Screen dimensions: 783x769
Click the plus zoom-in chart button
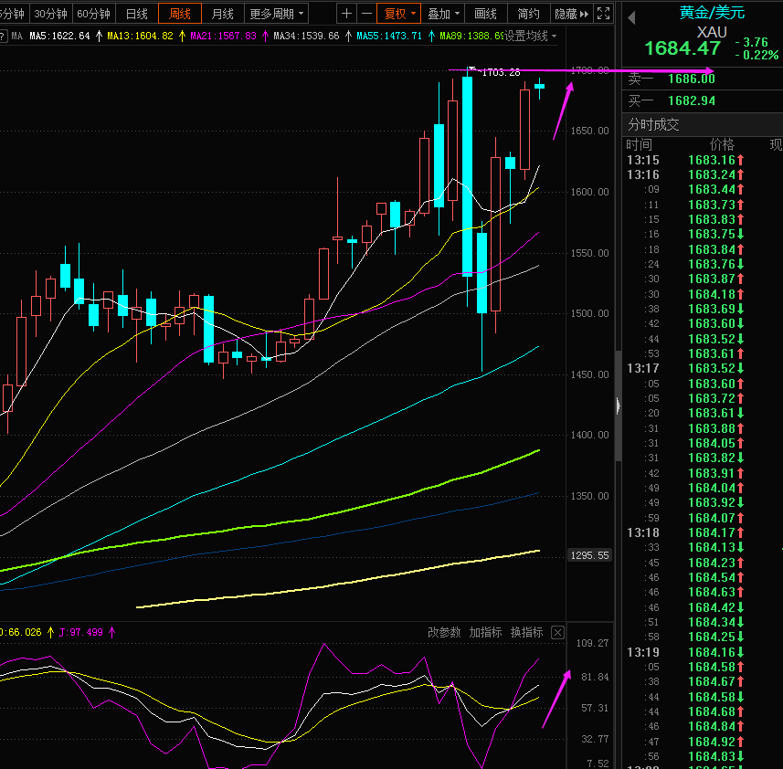pos(346,14)
